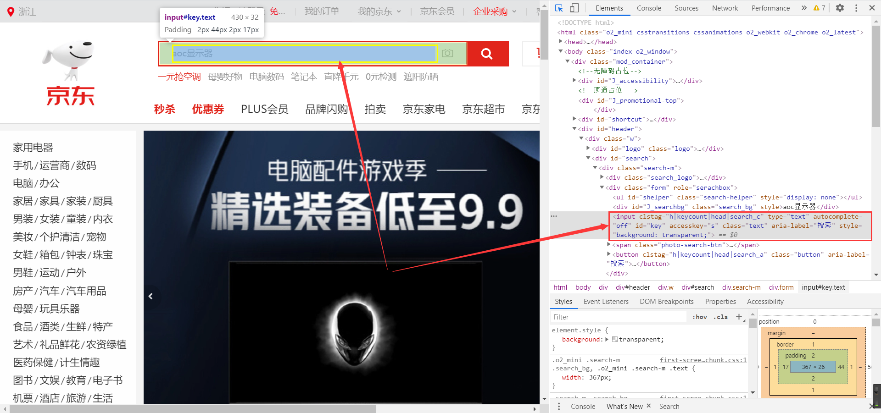
Task: Click the warnings count icon
Action: point(820,8)
